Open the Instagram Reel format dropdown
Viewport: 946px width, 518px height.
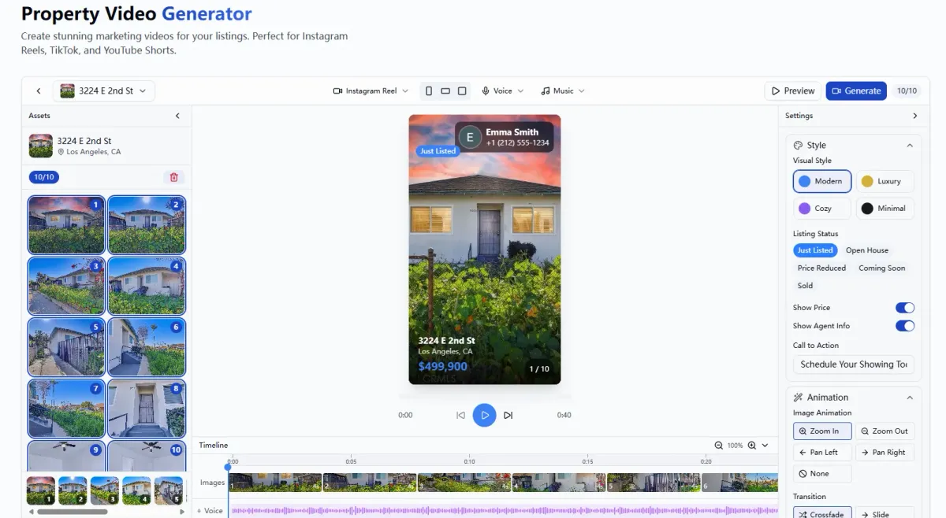(x=371, y=91)
